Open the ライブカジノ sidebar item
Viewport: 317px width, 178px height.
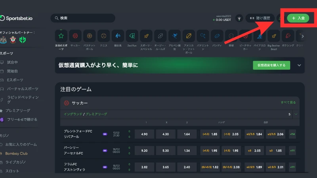[x=15, y=162]
